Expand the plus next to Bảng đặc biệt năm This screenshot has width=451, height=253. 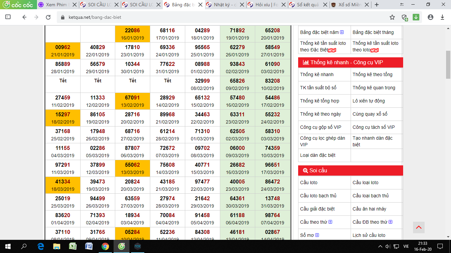pos(342,32)
